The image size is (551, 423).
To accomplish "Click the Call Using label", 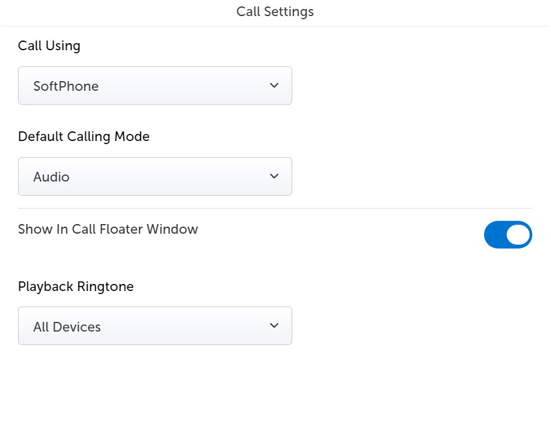I will (49, 46).
